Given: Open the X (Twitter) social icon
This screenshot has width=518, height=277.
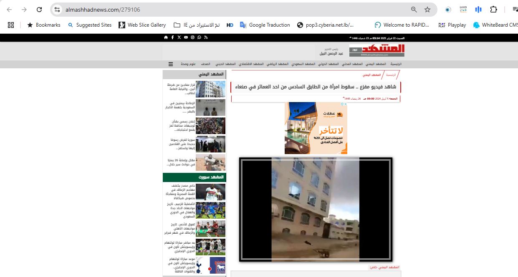Looking at the screenshot, I should [x=179, y=37].
